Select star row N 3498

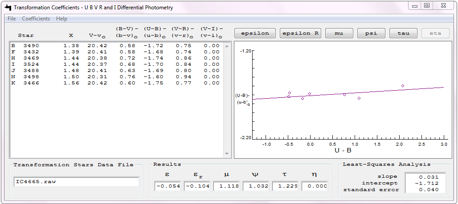tap(115, 76)
